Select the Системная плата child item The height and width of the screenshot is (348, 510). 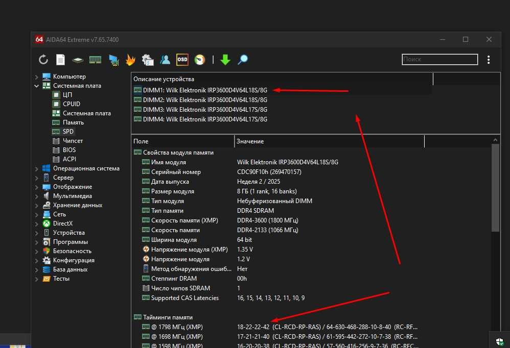coord(86,113)
